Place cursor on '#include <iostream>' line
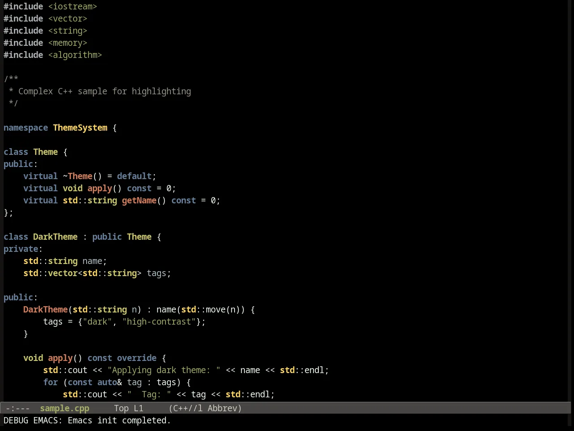574x431 pixels. click(50, 6)
